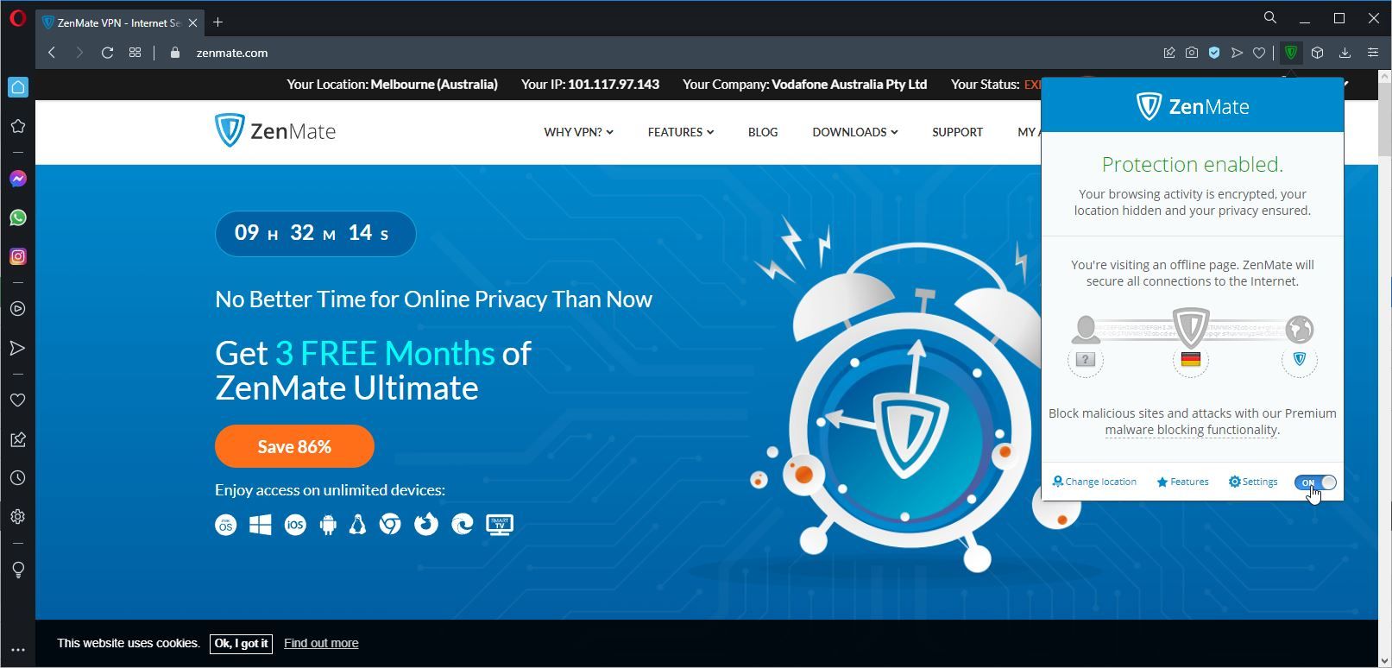Screen dimensions: 1392x668
Task: Add page to bookmarks heart icon
Action: [1259, 53]
